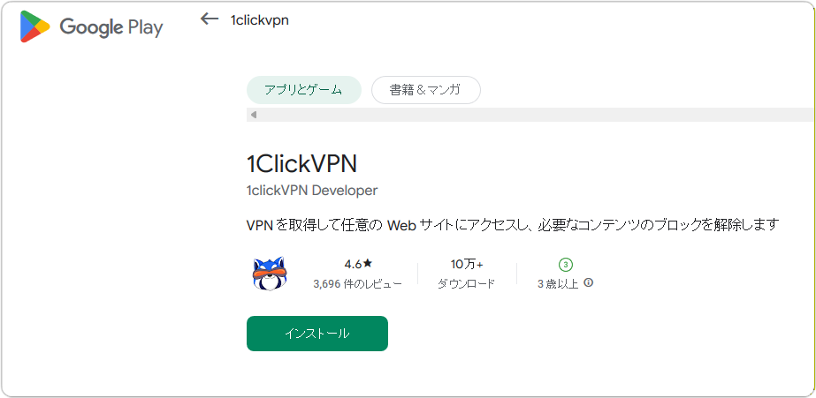Open the 1clickVPN Developer link
This screenshot has width=816, height=398.
312,191
